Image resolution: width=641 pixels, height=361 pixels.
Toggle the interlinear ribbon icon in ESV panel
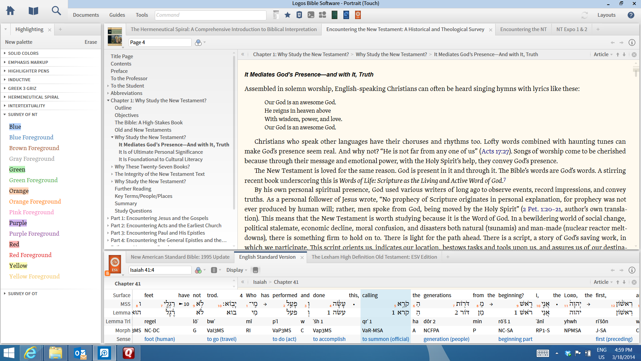coord(255,270)
